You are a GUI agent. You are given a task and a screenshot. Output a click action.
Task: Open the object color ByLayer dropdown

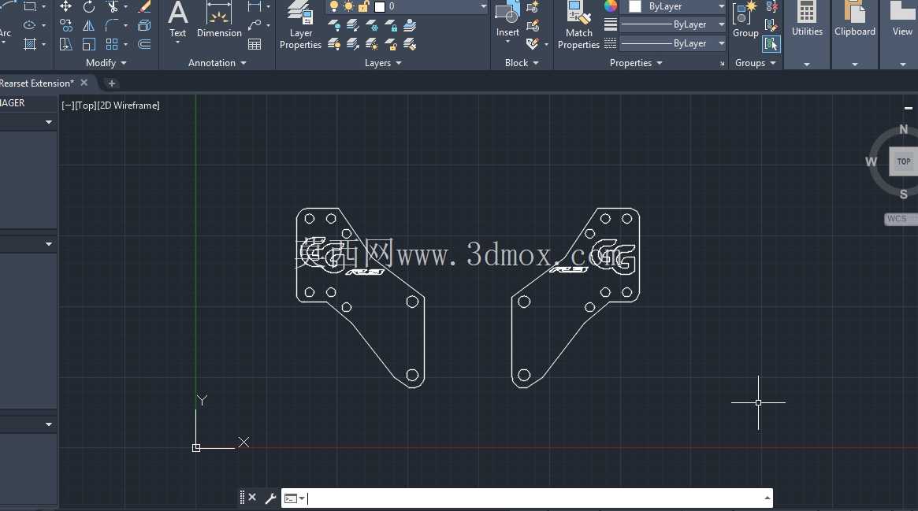click(x=721, y=6)
